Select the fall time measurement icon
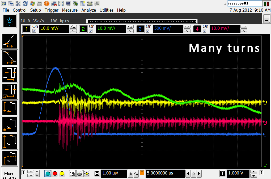 [x=10, y=58]
